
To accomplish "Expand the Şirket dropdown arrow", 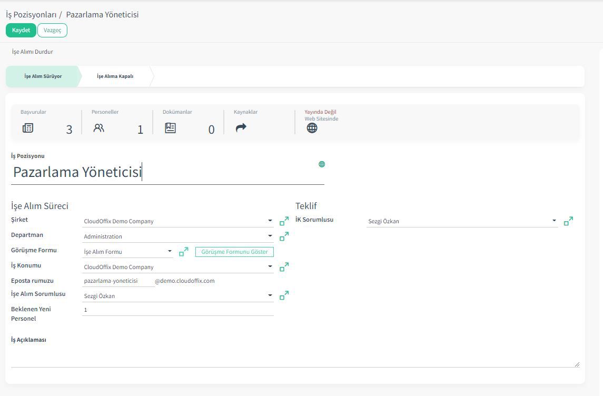I will (x=270, y=221).
